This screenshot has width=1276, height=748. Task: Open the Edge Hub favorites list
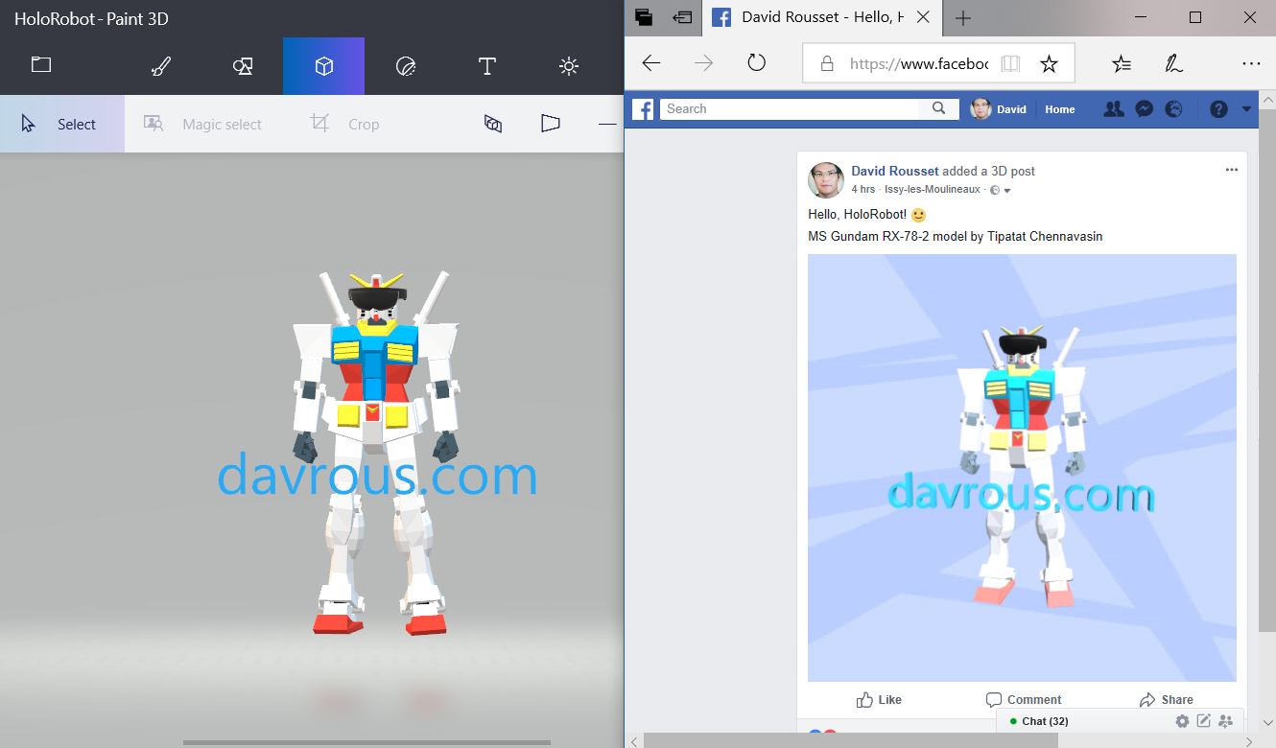point(1121,63)
